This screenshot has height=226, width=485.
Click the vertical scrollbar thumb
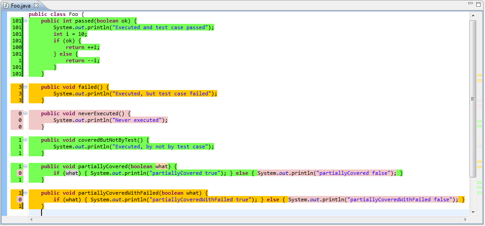point(473,97)
